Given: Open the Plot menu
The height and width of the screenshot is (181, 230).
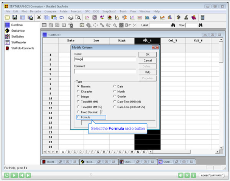Looking at the screenshot, I should (x=24, y=11).
